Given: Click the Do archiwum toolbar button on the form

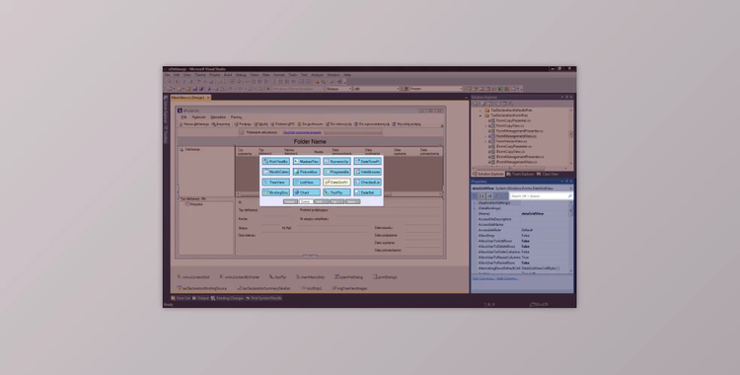Looking at the screenshot, I should point(310,124).
